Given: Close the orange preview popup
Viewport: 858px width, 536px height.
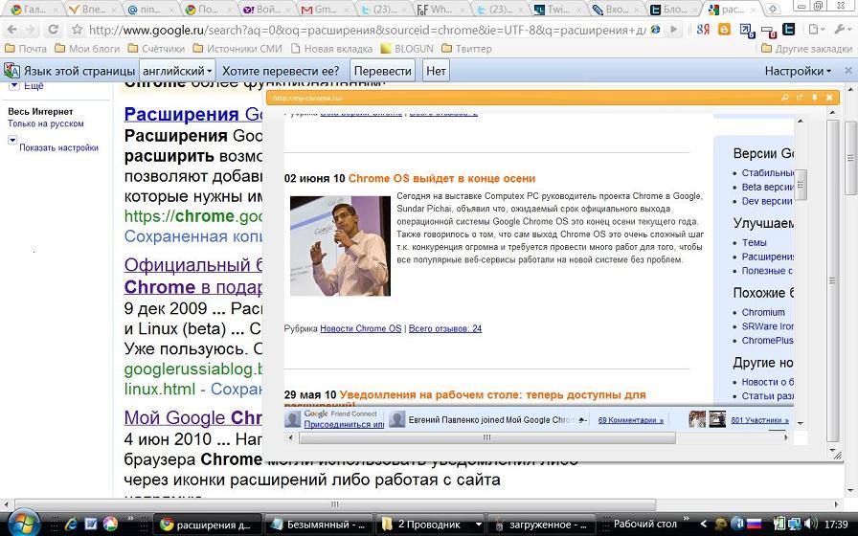Looking at the screenshot, I should point(829,98).
